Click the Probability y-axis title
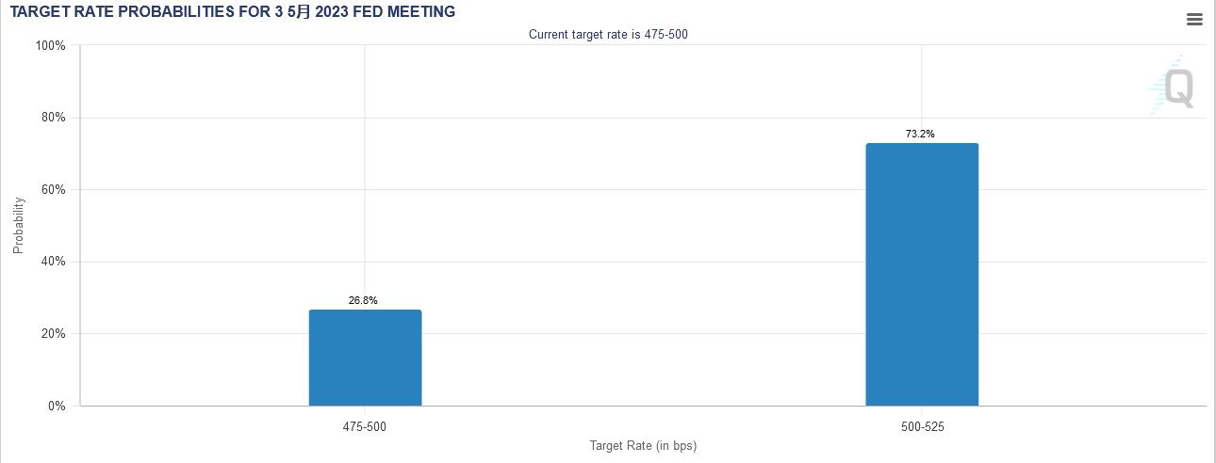The image size is (1216, 463). click(18, 225)
